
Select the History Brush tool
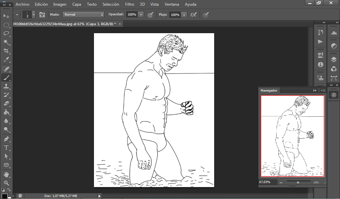pyautogui.click(x=6, y=95)
